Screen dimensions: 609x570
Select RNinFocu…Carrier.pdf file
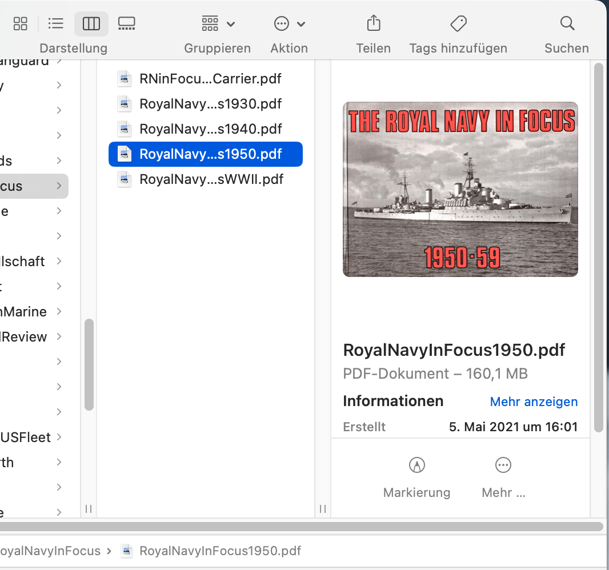pyautogui.click(x=210, y=79)
